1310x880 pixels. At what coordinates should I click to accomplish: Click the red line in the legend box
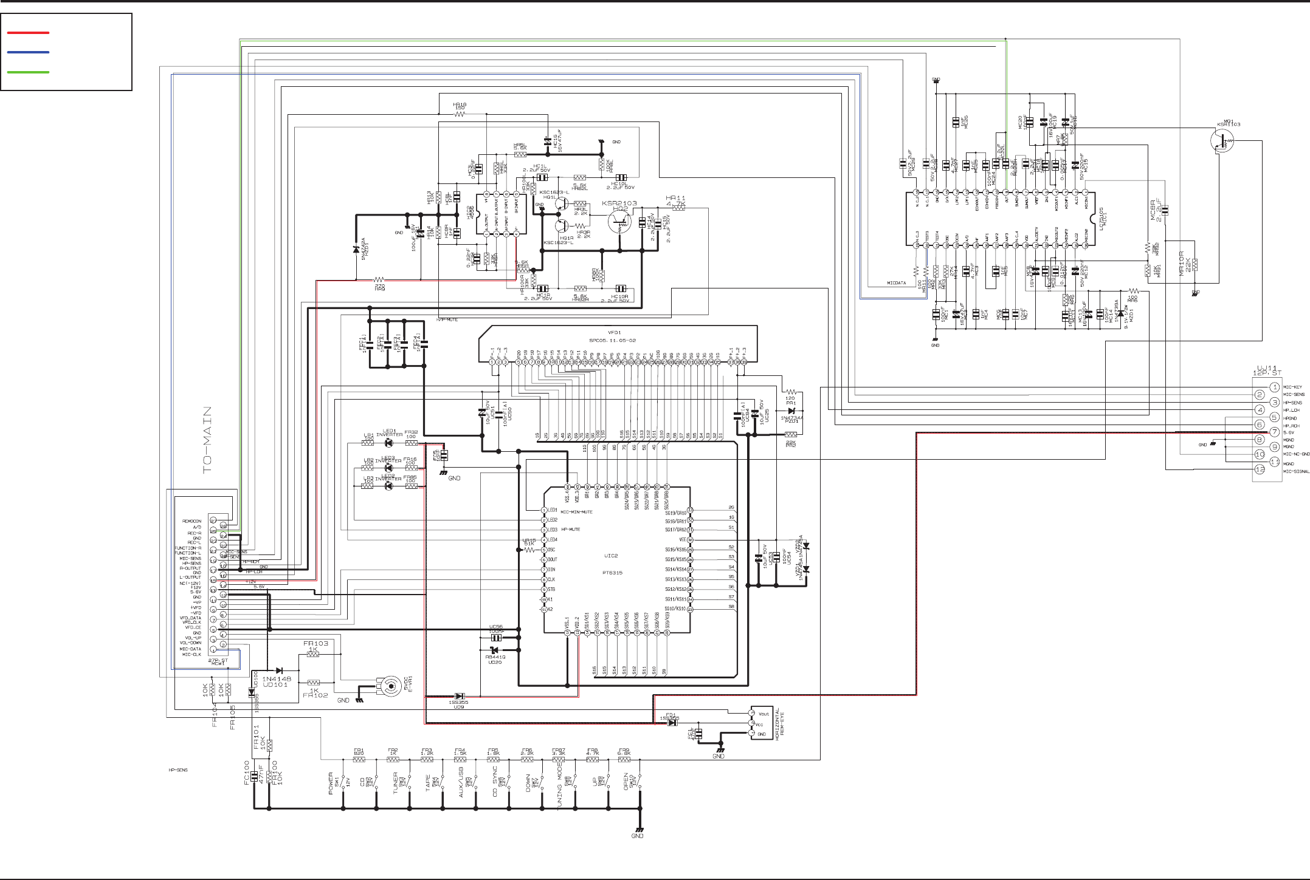(x=28, y=32)
